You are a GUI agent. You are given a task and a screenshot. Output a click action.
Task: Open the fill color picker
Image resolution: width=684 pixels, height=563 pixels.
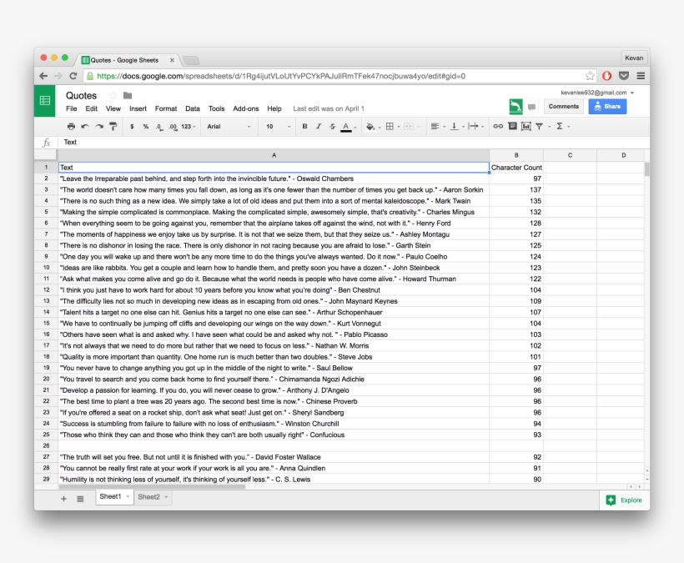[371, 127]
